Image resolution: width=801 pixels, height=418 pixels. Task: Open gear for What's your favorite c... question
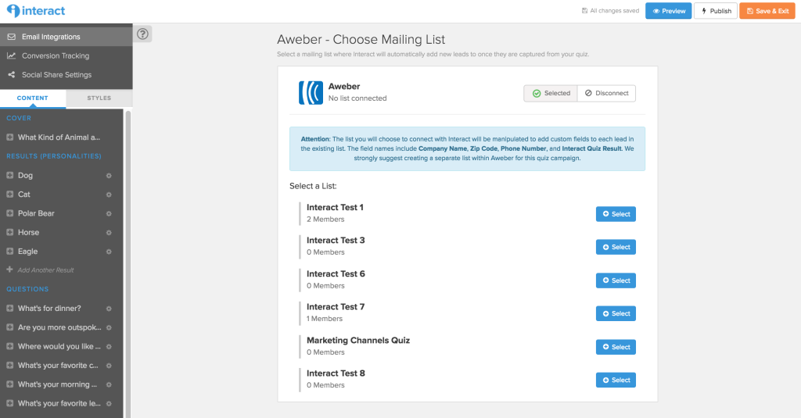(109, 366)
